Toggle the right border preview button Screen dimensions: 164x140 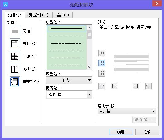(x=136, y=86)
